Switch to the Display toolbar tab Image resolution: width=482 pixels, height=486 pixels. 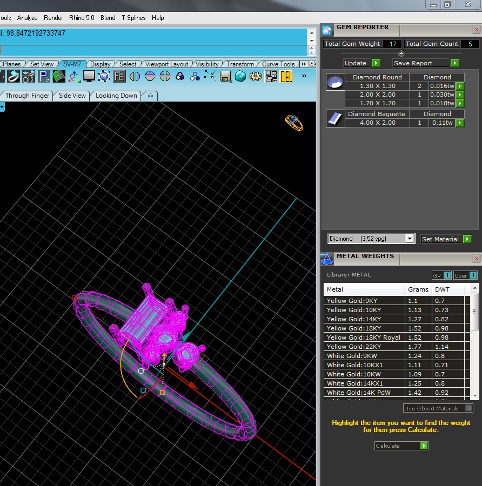[100, 64]
